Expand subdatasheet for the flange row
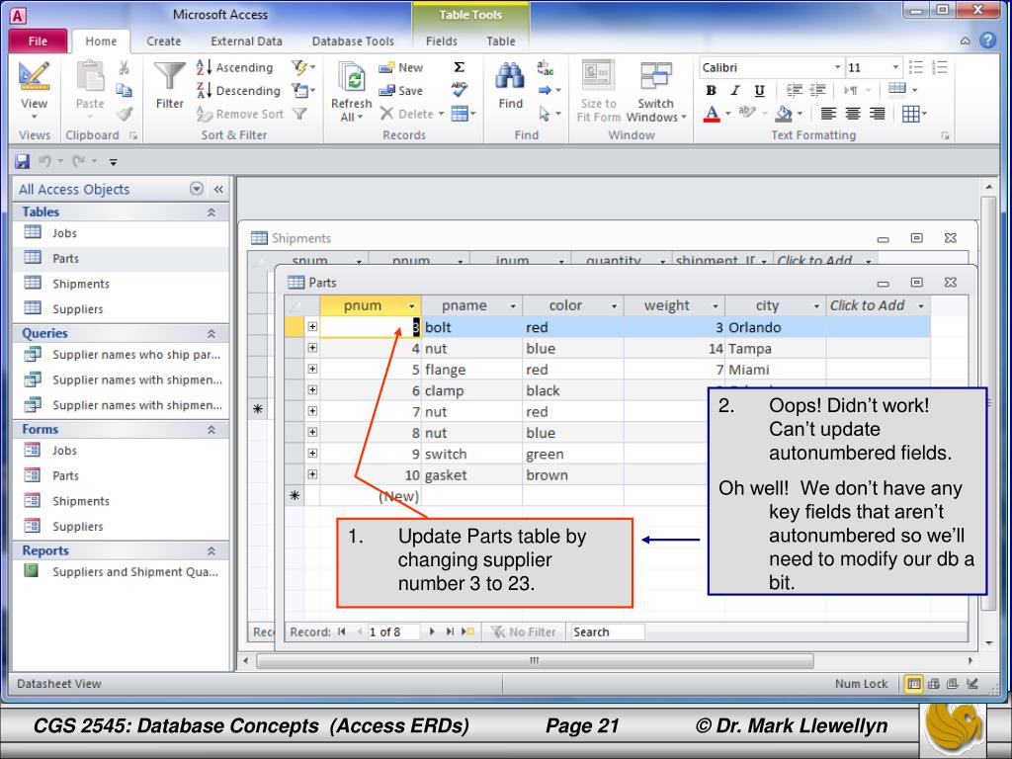The height and width of the screenshot is (759, 1012). (x=312, y=369)
